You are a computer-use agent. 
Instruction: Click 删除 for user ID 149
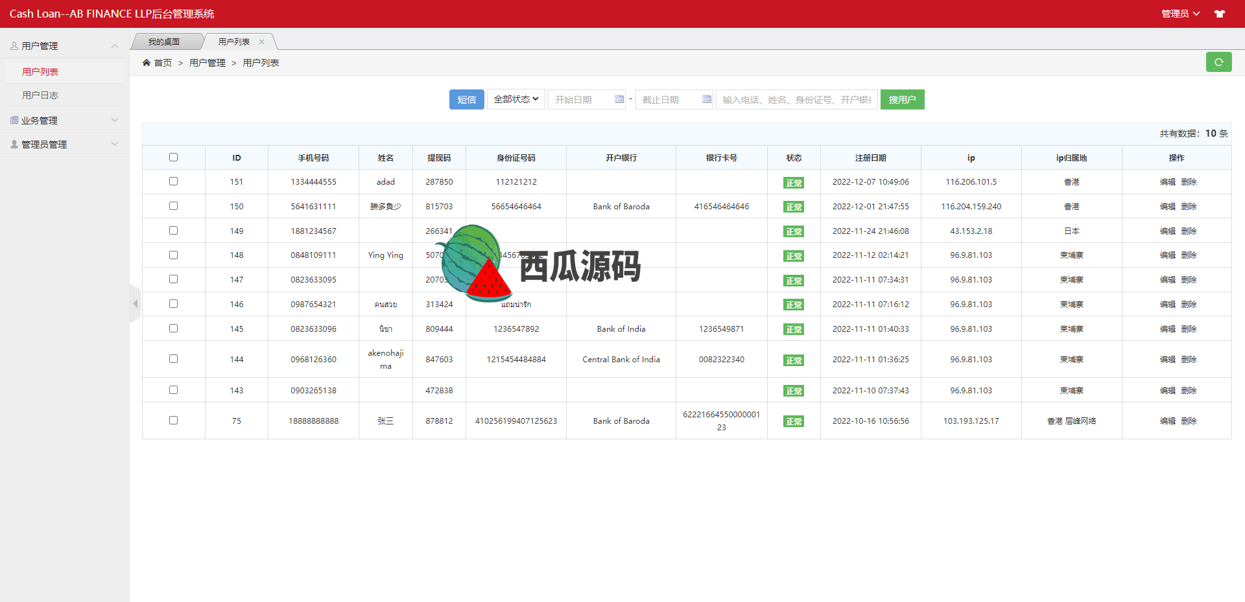[x=1189, y=231]
